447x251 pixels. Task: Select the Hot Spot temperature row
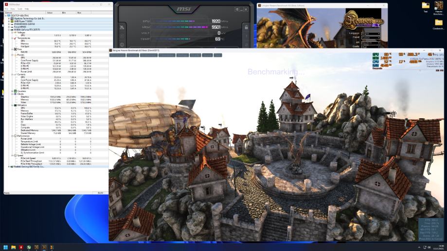tap(56, 47)
